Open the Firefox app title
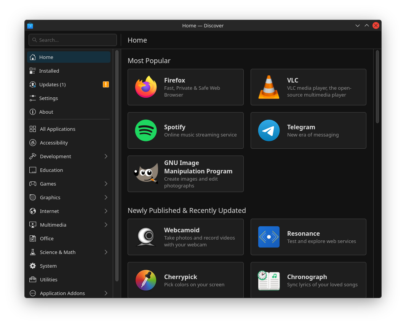 pyautogui.click(x=174, y=80)
